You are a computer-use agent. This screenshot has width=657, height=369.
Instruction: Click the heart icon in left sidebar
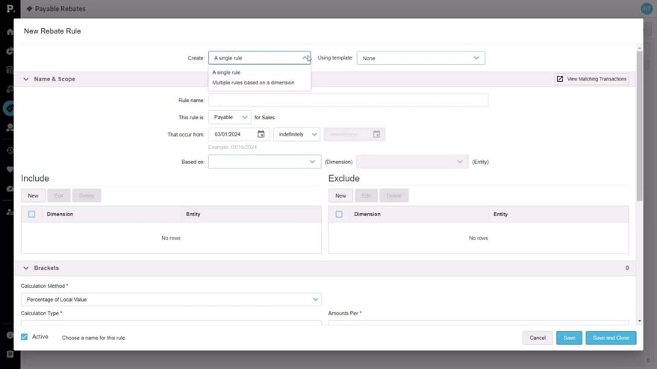[10, 169]
